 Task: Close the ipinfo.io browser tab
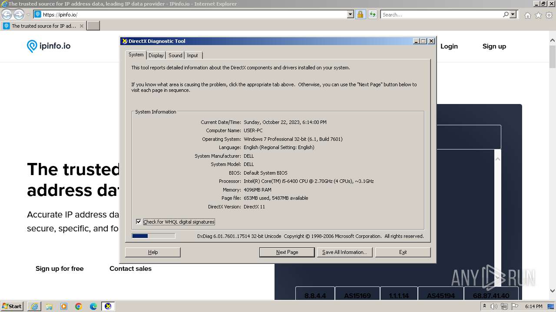(x=81, y=26)
